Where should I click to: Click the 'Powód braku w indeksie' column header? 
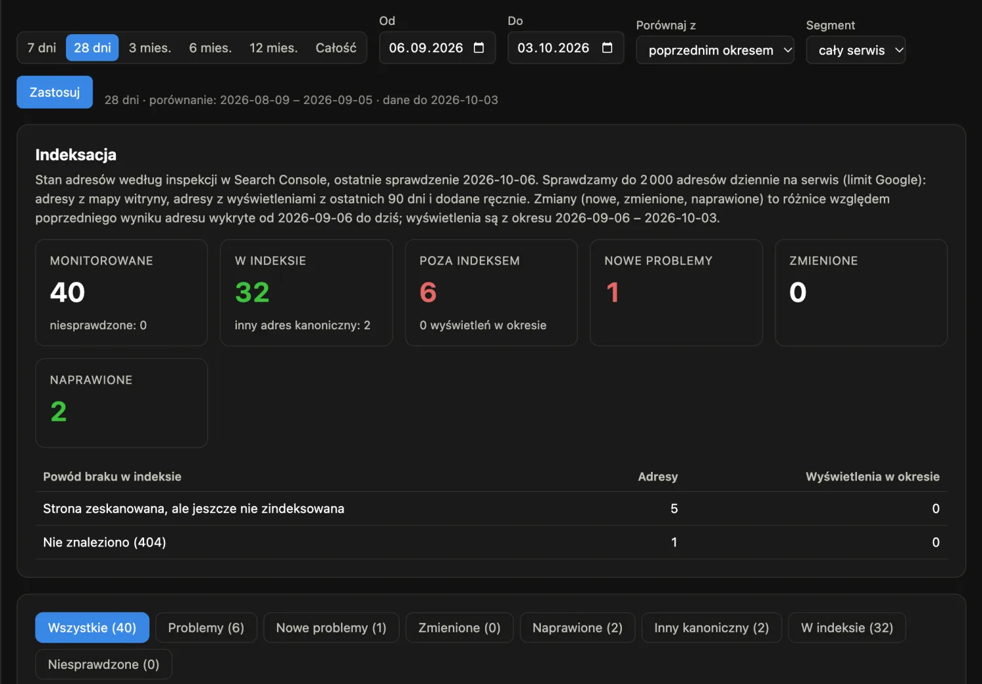pos(112,477)
